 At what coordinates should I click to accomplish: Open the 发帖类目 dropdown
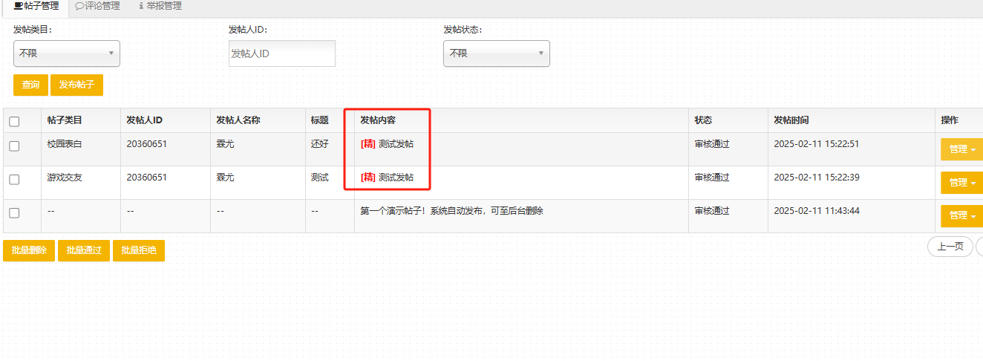[x=67, y=53]
